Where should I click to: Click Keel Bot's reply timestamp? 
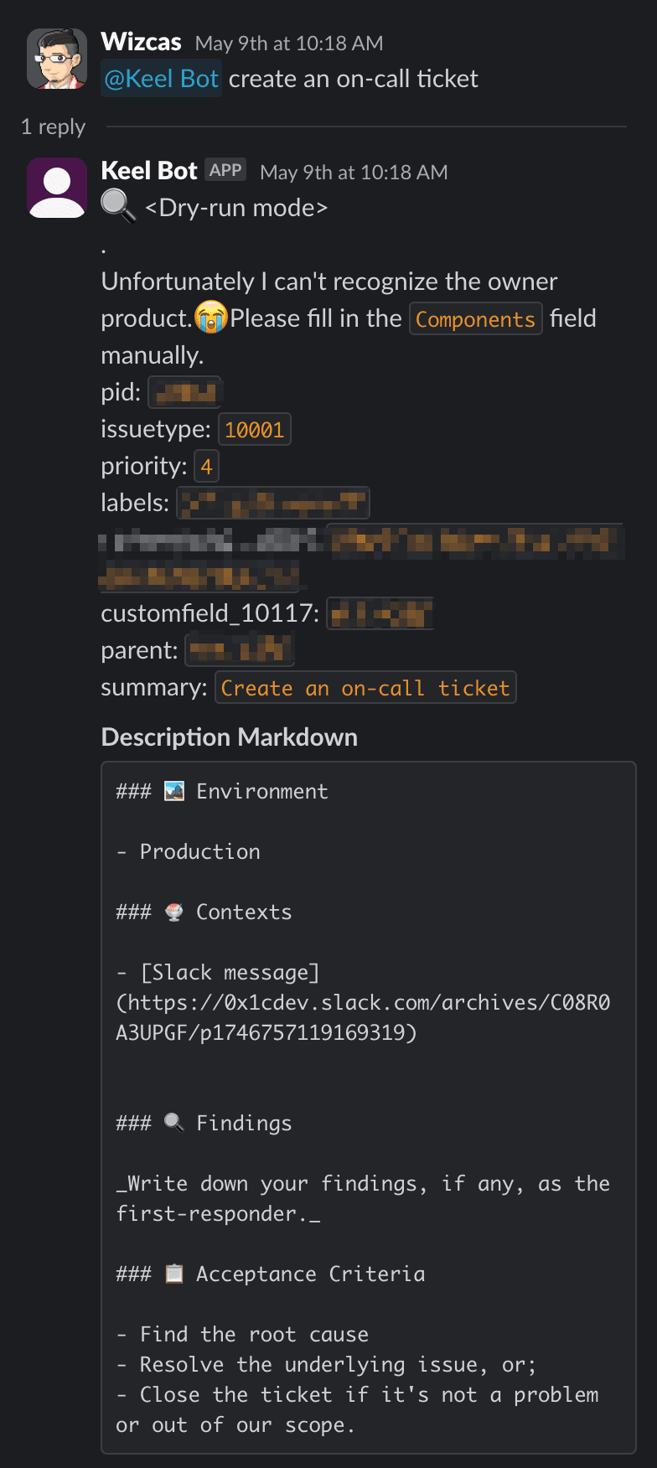(x=354, y=172)
